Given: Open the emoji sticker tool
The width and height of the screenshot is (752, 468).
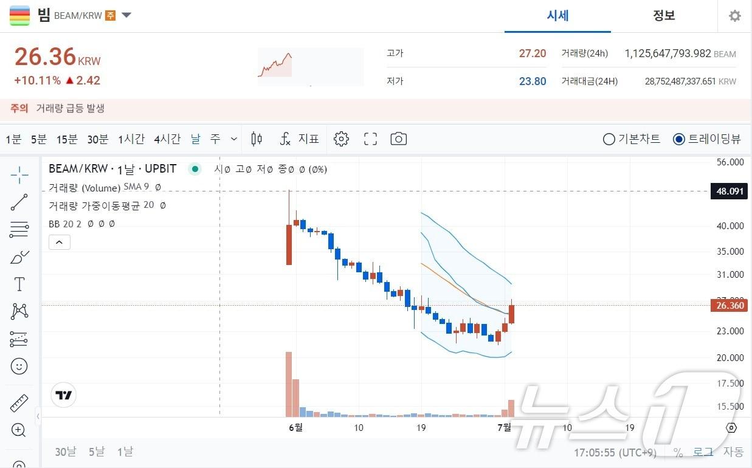Looking at the screenshot, I should click(19, 366).
